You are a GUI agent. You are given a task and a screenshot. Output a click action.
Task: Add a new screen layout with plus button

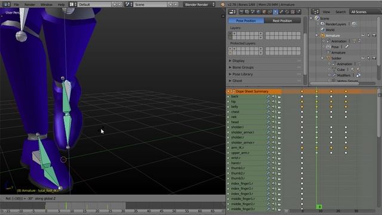point(114,4)
